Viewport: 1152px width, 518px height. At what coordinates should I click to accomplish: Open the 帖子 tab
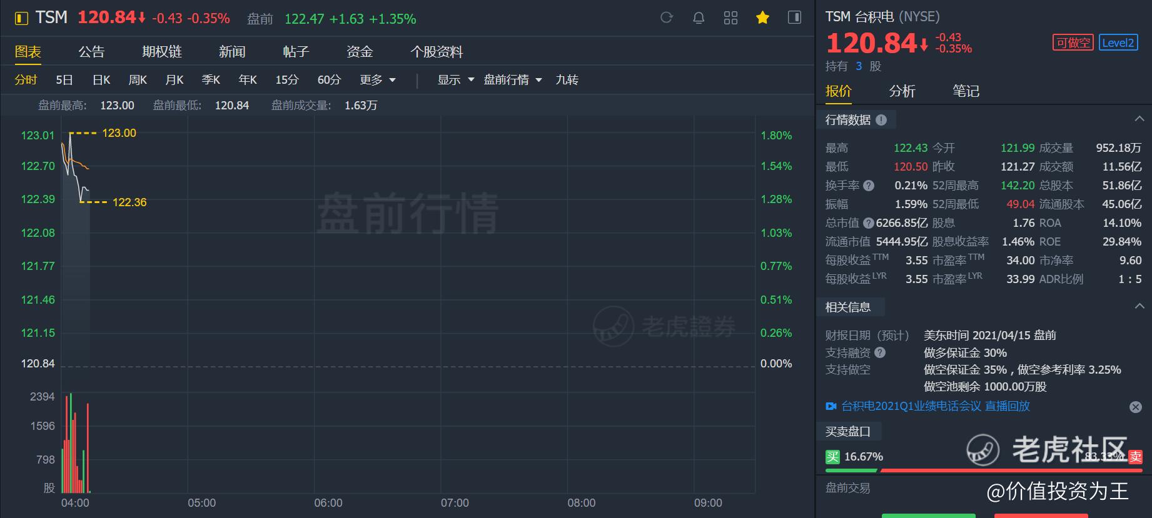click(x=296, y=52)
